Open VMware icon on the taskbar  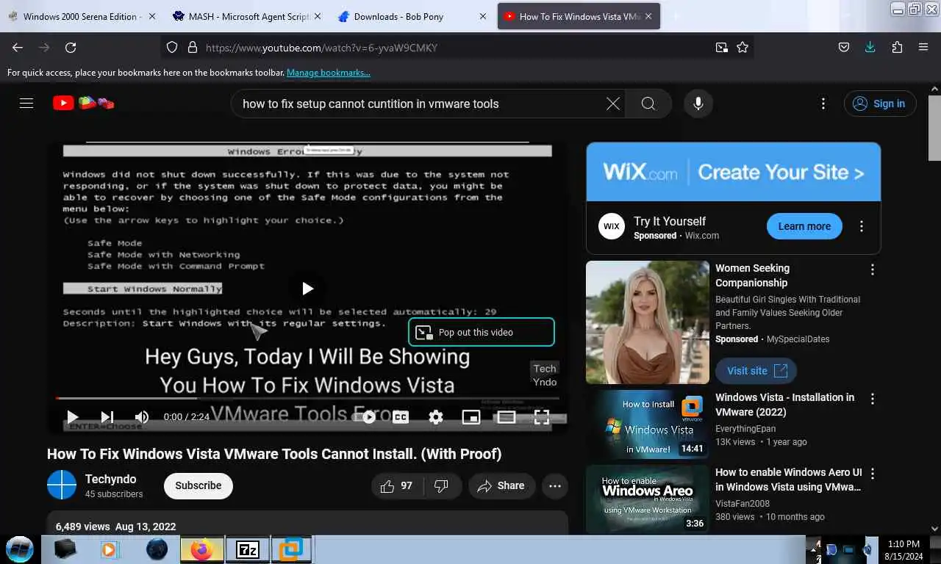click(293, 549)
